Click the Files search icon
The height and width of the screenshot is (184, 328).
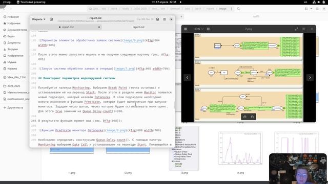(x=238, y=9)
